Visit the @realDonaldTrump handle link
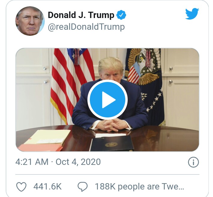This screenshot has height=197, width=213. (x=86, y=27)
